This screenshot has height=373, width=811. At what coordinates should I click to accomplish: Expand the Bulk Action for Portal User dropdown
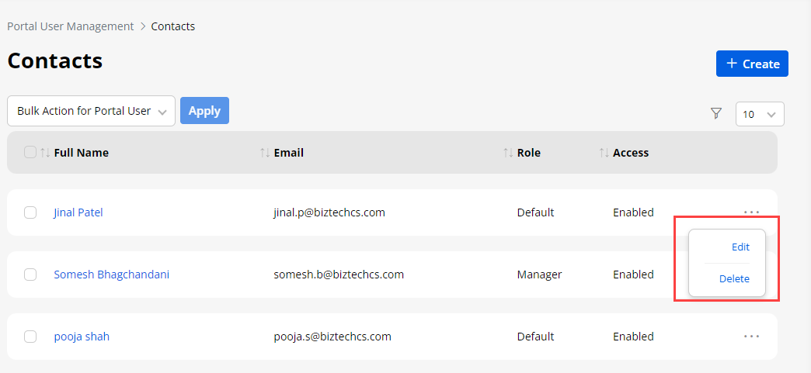pyautogui.click(x=91, y=111)
